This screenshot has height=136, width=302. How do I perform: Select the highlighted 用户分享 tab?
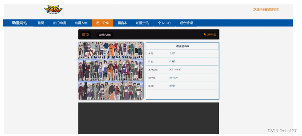[x=102, y=23]
